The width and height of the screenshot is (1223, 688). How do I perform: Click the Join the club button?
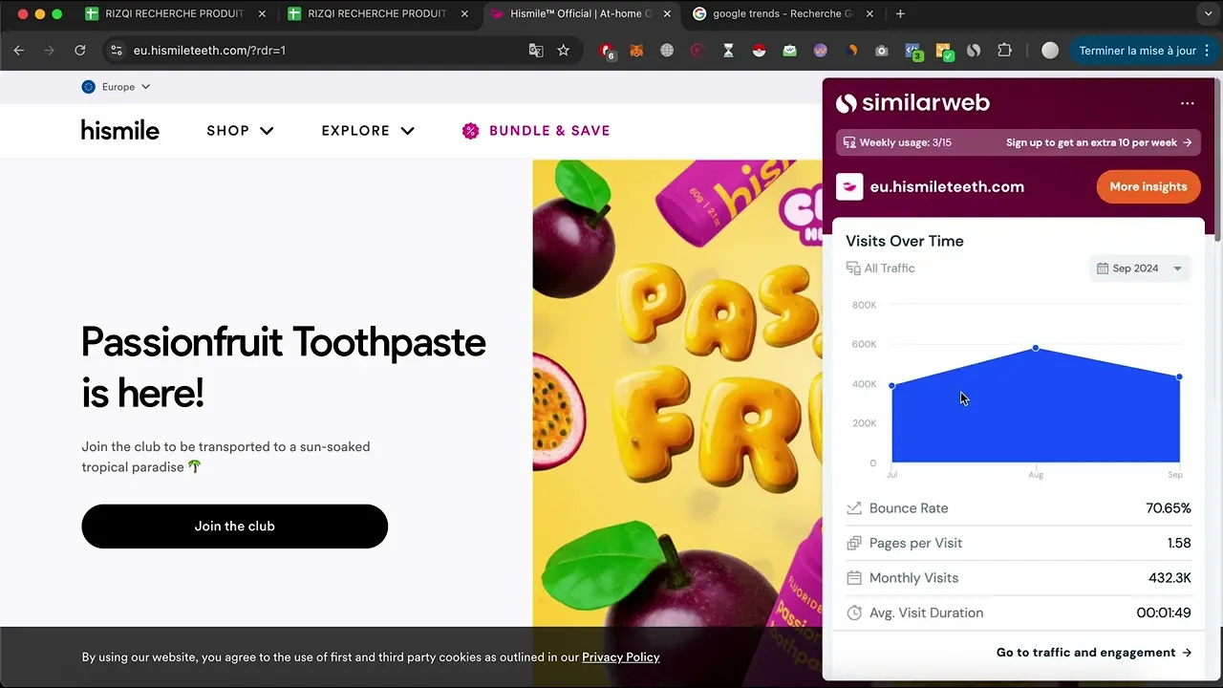[234, 527]
